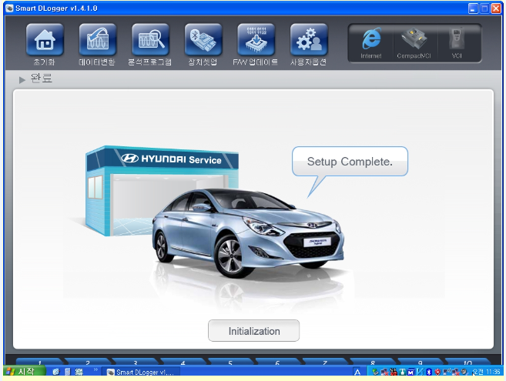Click the Bluetooth system tray icon

tap(428, 372)
